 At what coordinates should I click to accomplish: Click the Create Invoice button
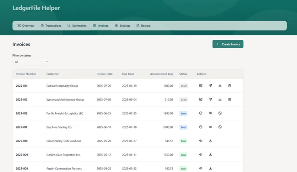[x=228, y=44]
